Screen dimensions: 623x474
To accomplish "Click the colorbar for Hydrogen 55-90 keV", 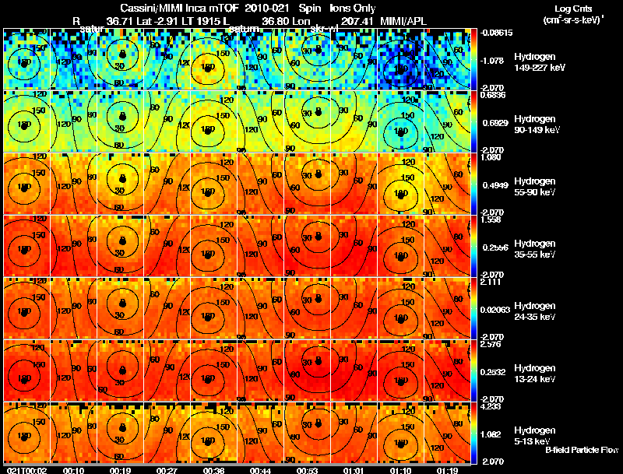I will point(473,184).
